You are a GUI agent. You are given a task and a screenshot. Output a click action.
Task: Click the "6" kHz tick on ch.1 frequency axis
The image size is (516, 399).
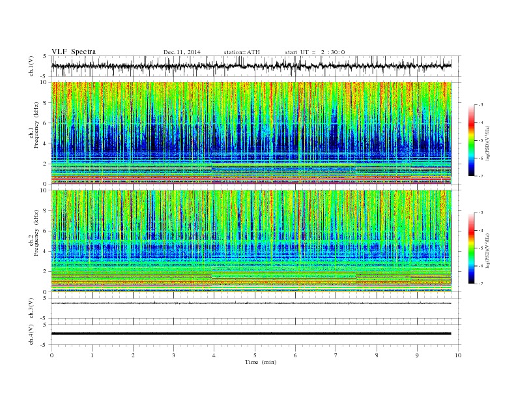click(46, 123)
